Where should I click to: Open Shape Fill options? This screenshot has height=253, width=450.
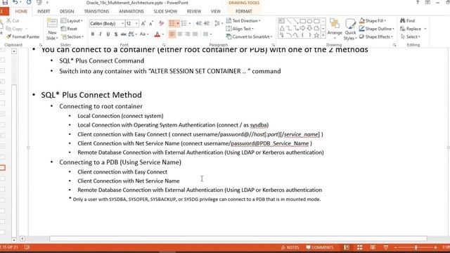pyautogui.click(x=373, y=20)
